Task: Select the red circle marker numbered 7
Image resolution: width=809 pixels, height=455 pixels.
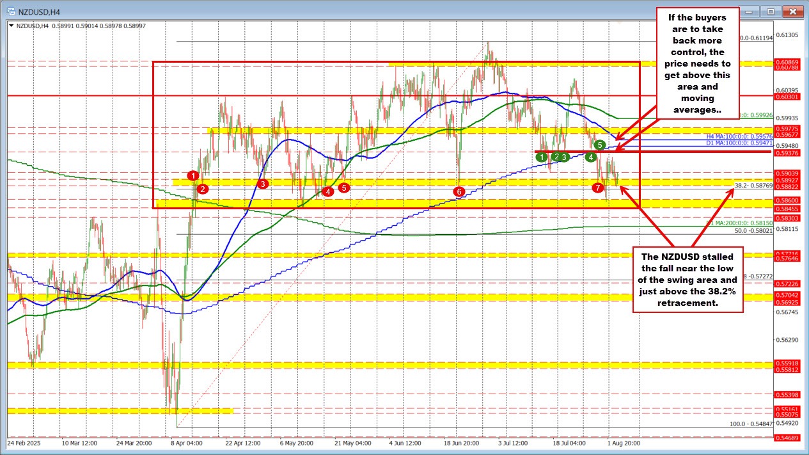Action: pyautogui.click(x=597, y=188)
